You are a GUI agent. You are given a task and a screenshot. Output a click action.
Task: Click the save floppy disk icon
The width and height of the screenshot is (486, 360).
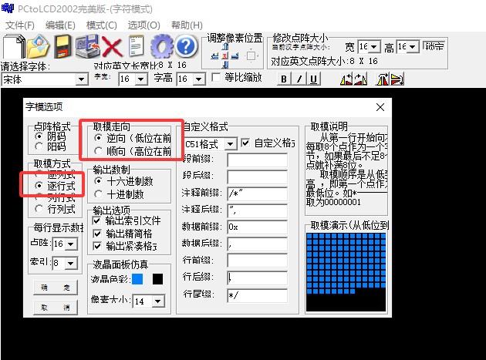[62, 46]
